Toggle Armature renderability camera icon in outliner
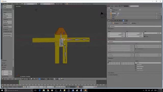This screenshot has width=163, height=92. pyautogui.click(x=160, y=13)
